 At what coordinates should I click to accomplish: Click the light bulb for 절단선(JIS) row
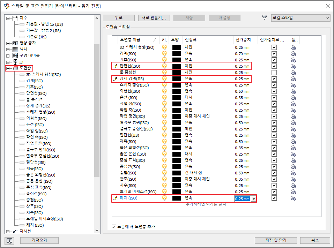tap(164, 135)
